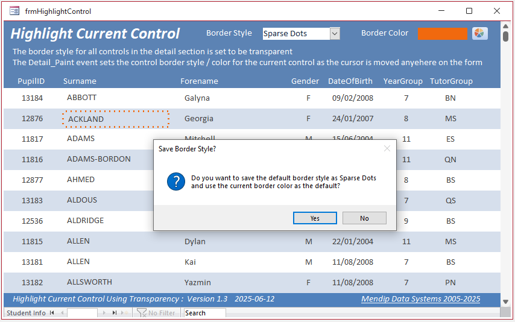
Task: Click the form icon in title bar
Action: point(14,11)
